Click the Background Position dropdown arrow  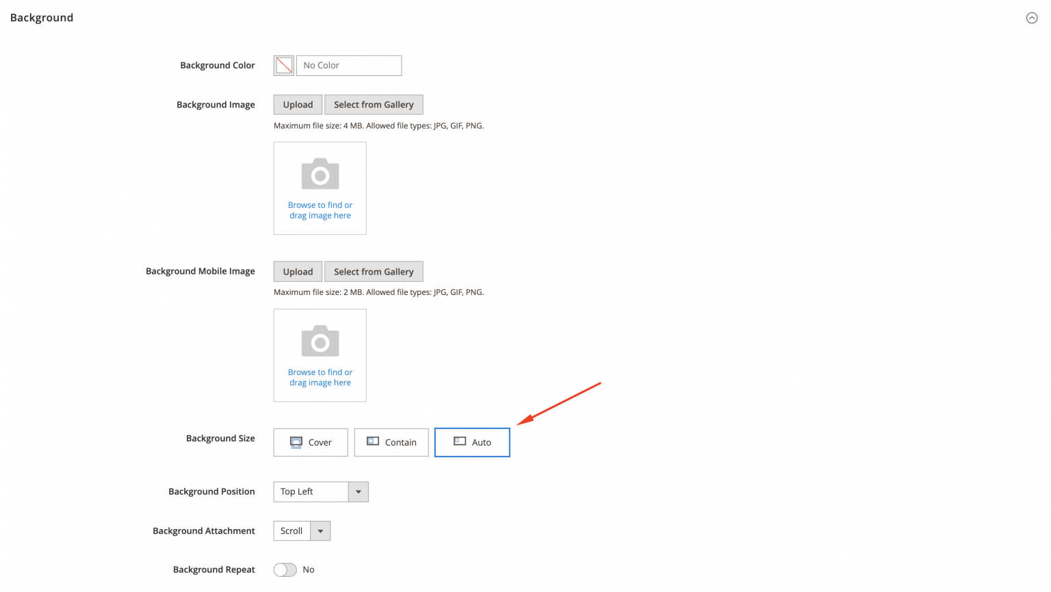358,491
